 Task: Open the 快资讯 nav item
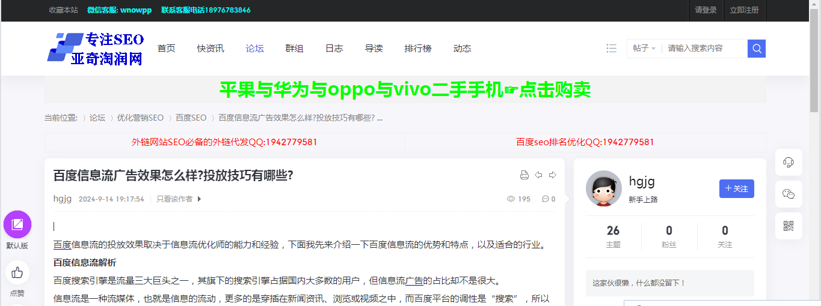pyautogui.click(x=211, y=49)
